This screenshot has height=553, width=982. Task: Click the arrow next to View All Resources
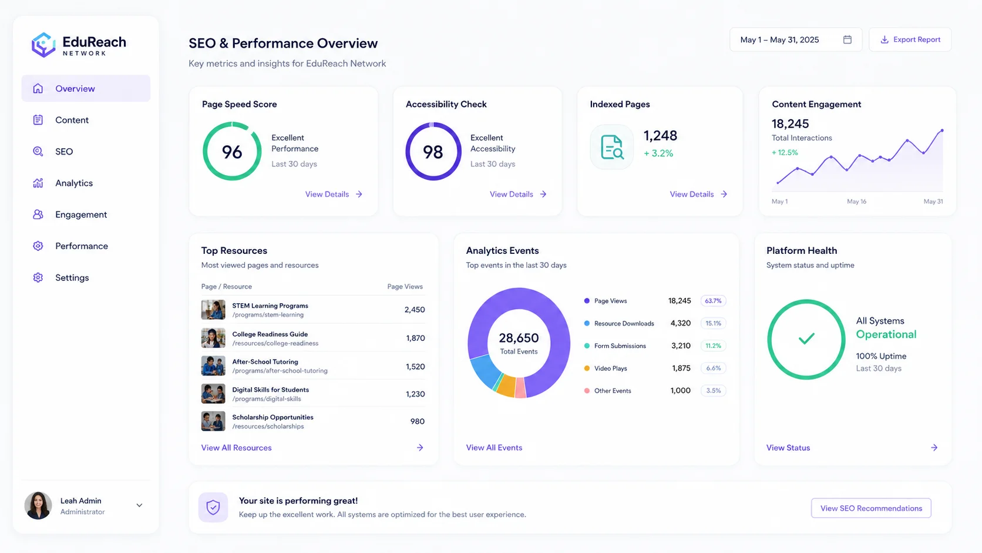tap(420, 447)
